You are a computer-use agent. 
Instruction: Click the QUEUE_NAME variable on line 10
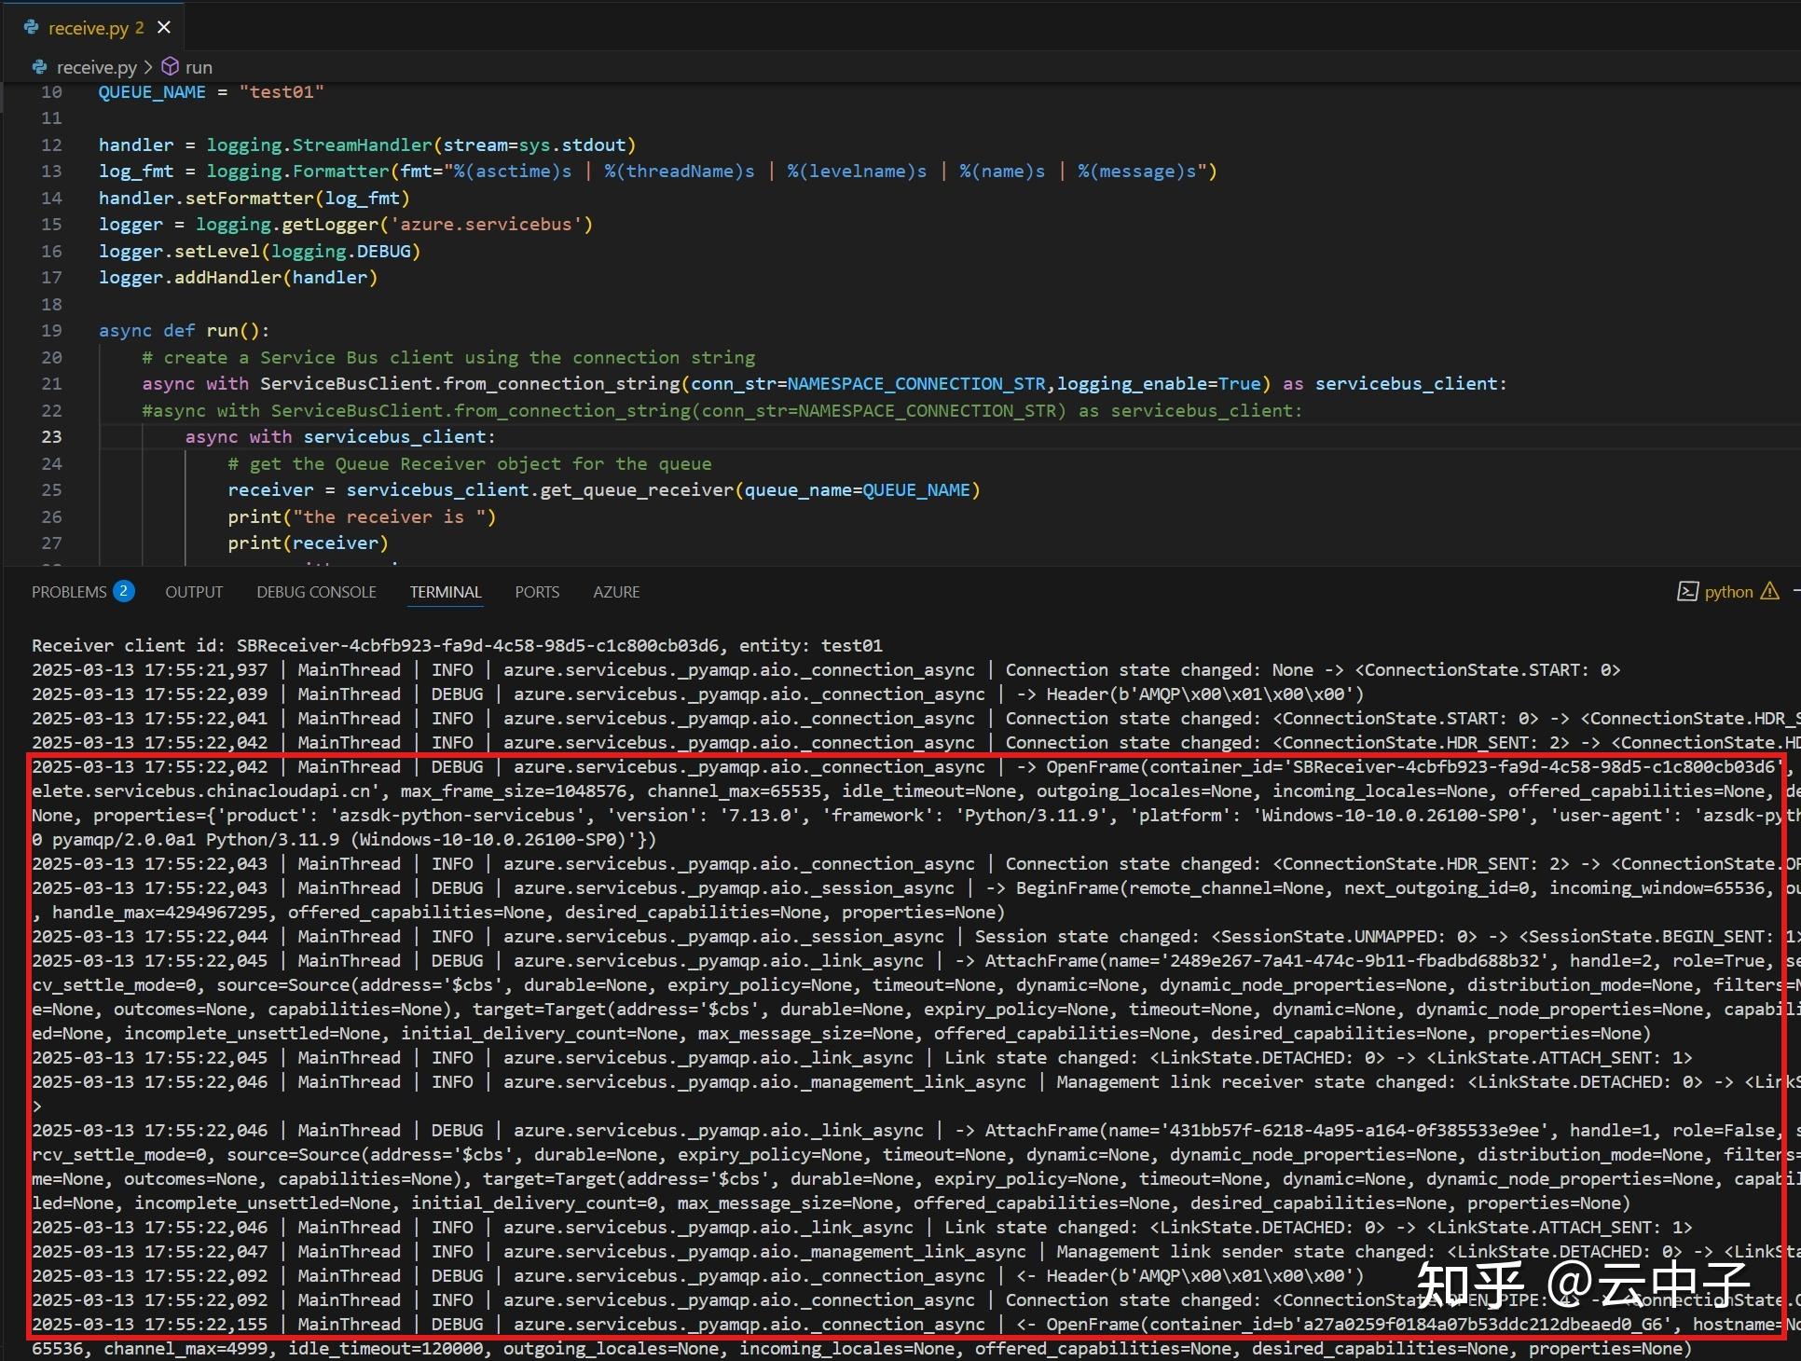(152, 91)
